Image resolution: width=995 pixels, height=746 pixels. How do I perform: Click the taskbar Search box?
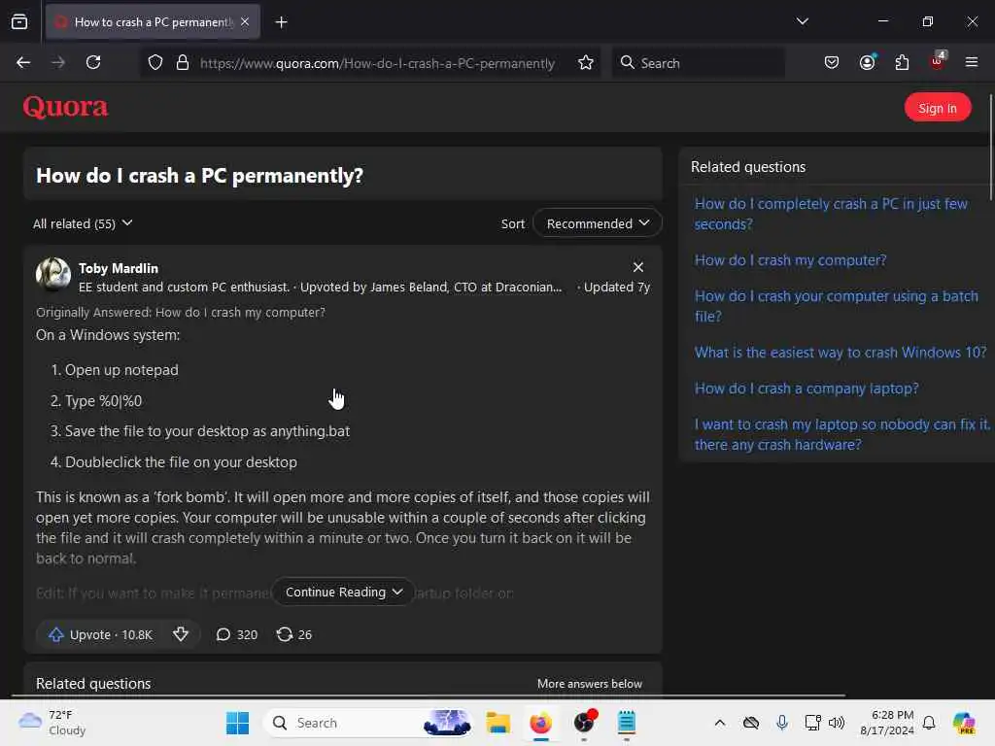[368, 723]
